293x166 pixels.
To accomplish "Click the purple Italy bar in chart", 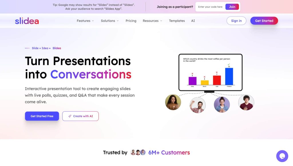I will 193,81.
